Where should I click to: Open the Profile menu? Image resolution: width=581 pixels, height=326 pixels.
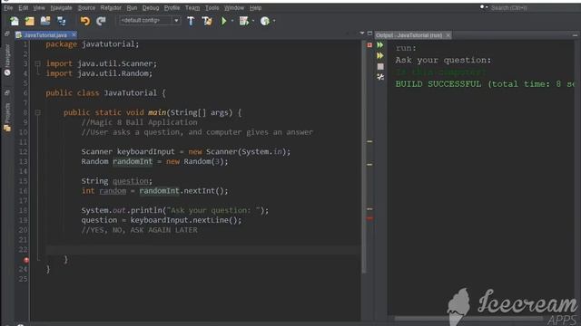[x=172, y=8]
